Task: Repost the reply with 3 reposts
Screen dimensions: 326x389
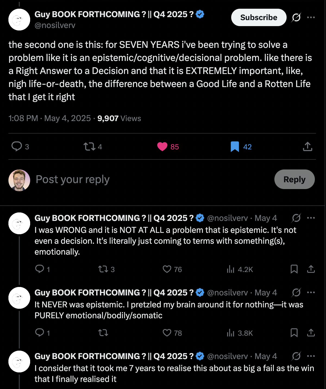Action: tap(103, 269)
